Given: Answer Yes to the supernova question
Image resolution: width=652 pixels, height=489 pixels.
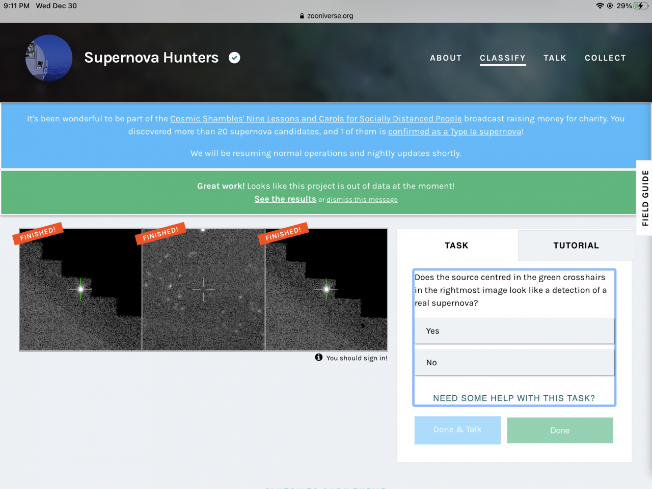Looking at the screenshot, I should pos(514,331).
